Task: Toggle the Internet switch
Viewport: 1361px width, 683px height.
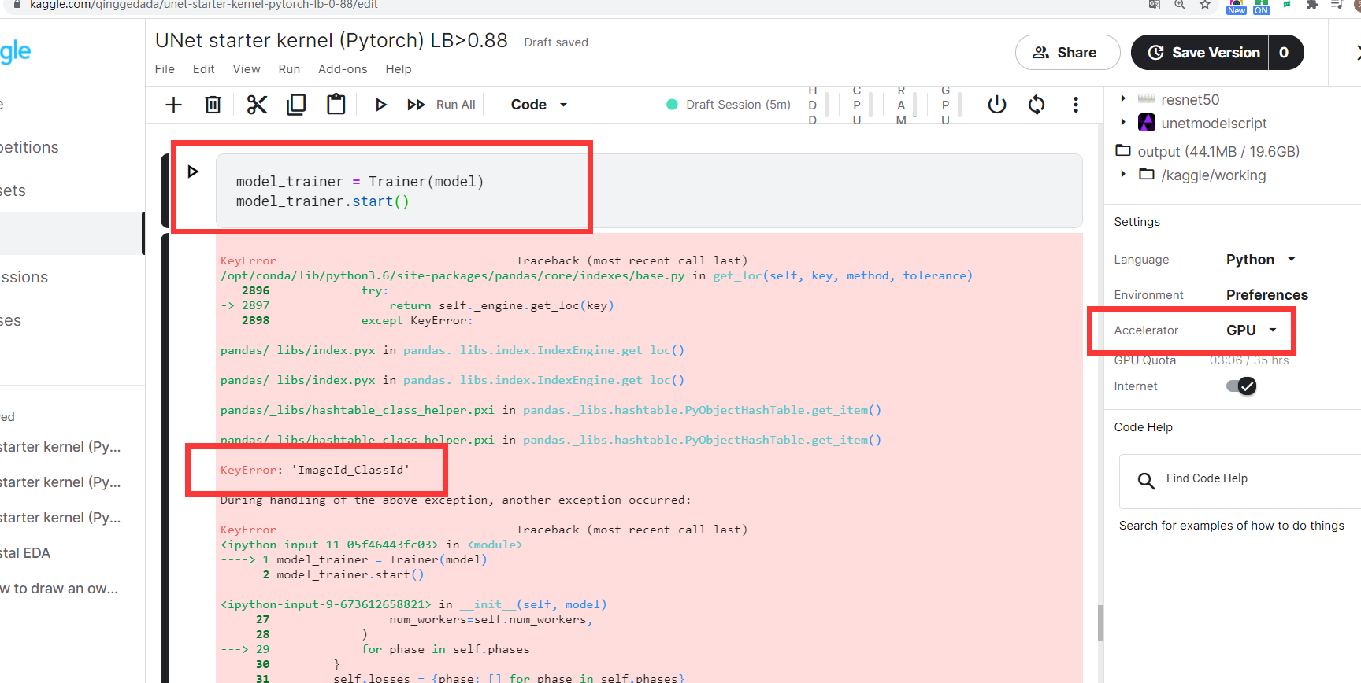Action: click(1241, 386)
